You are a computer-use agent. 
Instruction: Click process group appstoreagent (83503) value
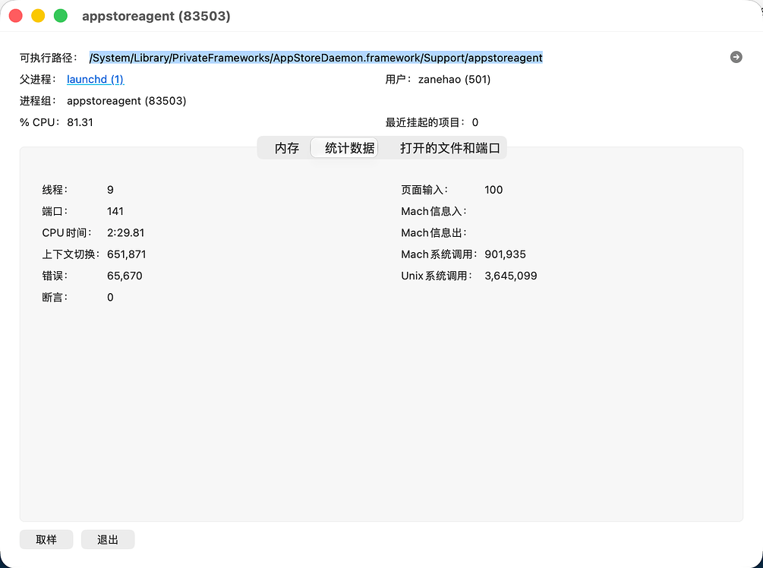127,101
